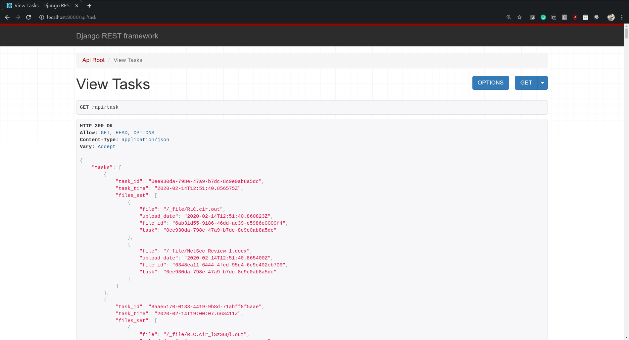
Task: Send an OPTIONS request
Action: point(491,83)
